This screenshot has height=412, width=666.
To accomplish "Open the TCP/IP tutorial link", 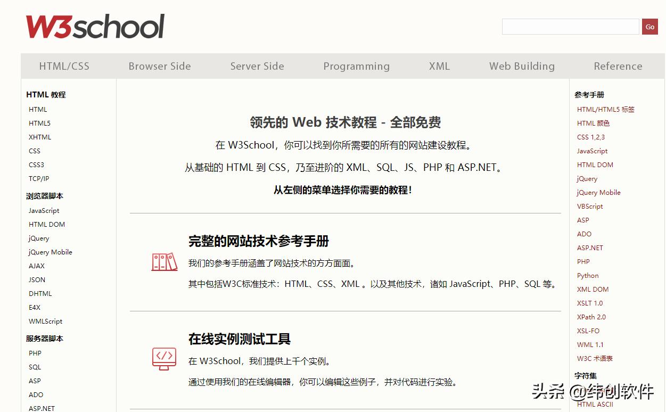I will tap(38, 178).
